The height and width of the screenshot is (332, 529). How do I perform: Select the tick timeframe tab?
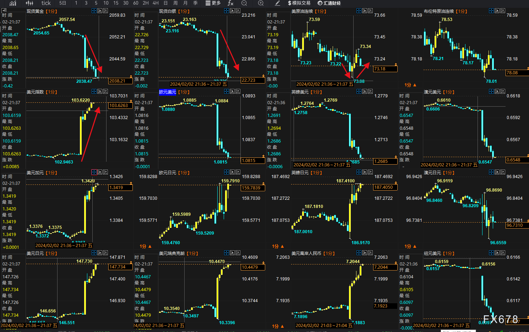pyautogui.click(x=46, y=3)
